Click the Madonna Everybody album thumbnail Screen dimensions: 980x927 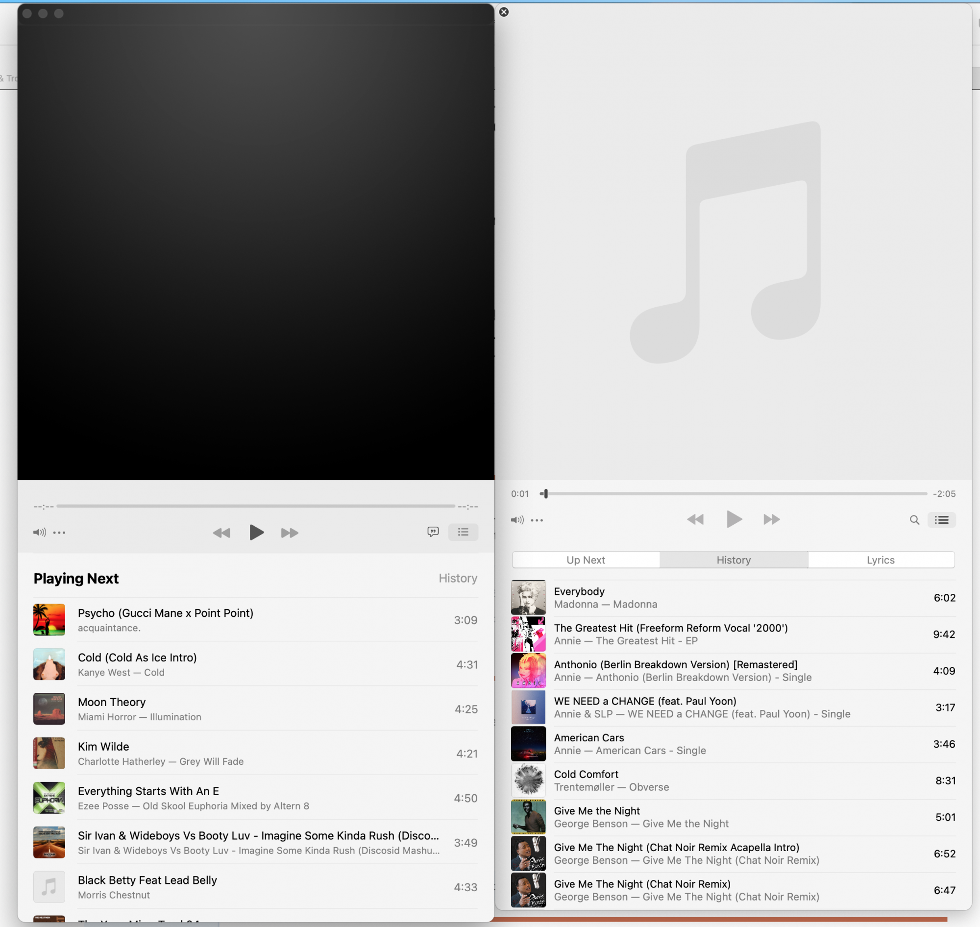pos(528,597)
